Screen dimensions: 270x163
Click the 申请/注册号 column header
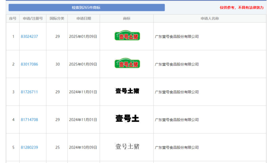(33, 18)
